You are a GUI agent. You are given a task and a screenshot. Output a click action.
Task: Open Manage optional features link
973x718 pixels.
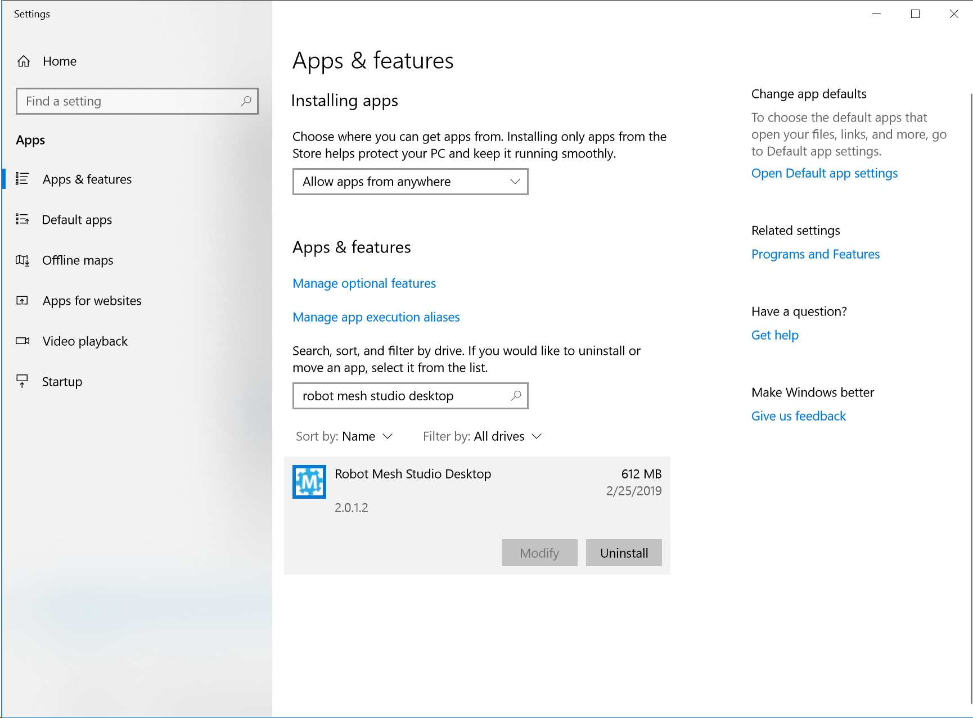(364, 283)
